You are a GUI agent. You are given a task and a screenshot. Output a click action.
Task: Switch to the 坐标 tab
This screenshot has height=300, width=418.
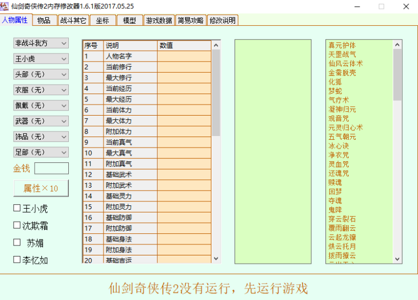click(x=103, y=20)
